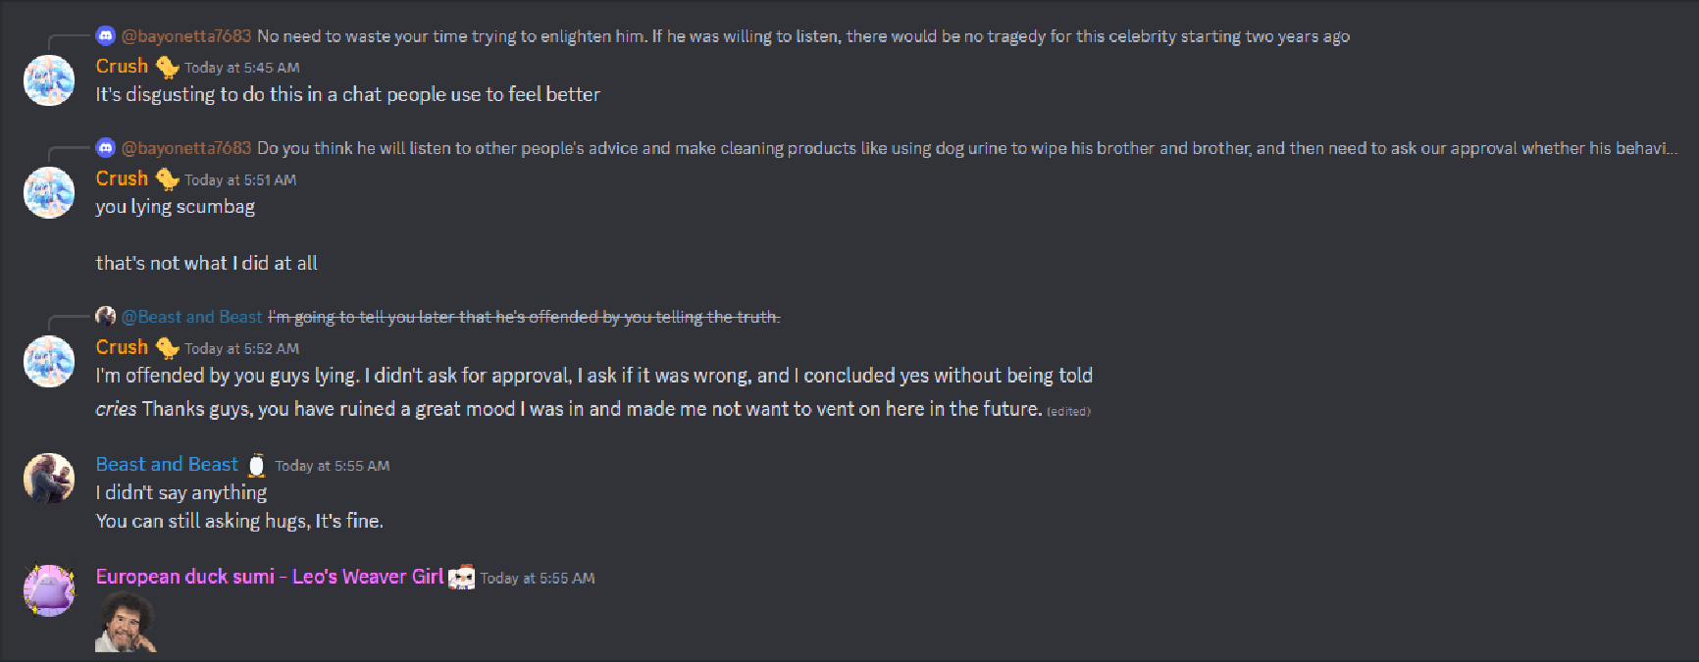This screenshot has height=662, width=1699.
Task: Click the role icon after Leo's Weaver Girl
Action: coord(461,578)
